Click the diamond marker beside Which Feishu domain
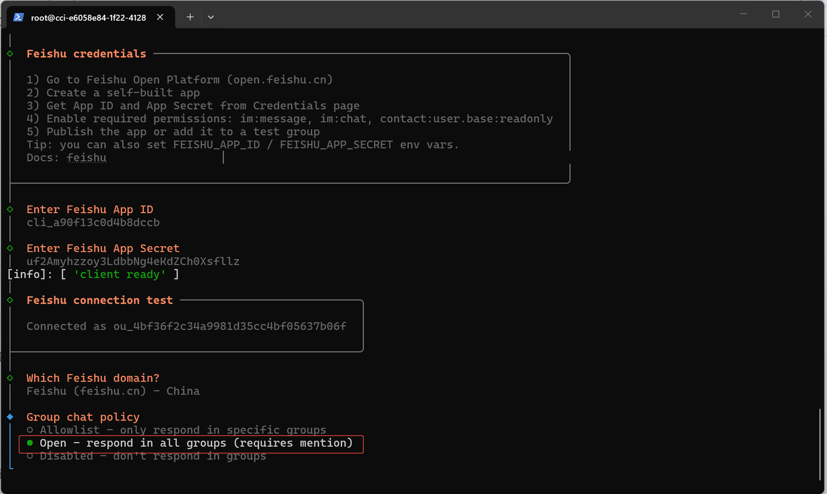 (x=10, y=378)
